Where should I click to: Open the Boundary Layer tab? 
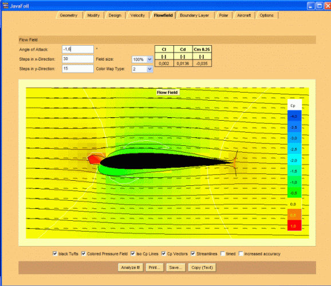pos(195,15)
